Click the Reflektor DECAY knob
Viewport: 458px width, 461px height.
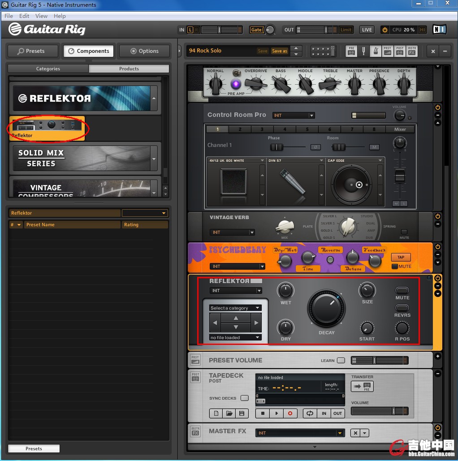[326, 308]
